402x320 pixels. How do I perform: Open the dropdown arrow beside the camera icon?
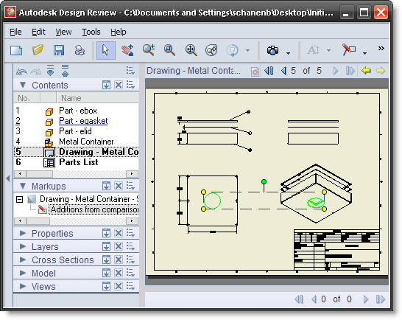click(x=288, y=53)
